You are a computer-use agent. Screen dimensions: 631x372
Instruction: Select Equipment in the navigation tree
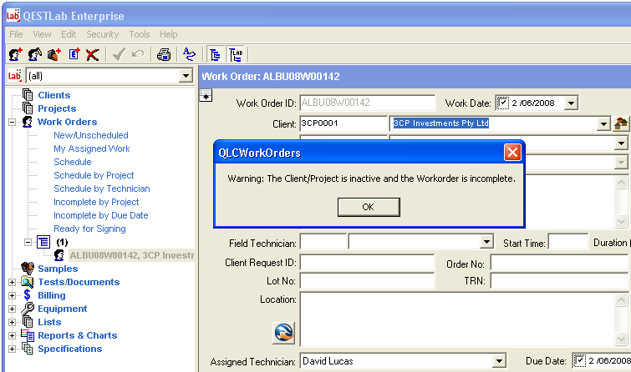click(x=62, y=309)
